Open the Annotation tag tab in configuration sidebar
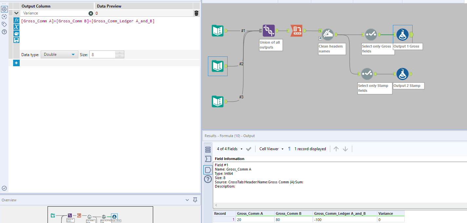 4,24
